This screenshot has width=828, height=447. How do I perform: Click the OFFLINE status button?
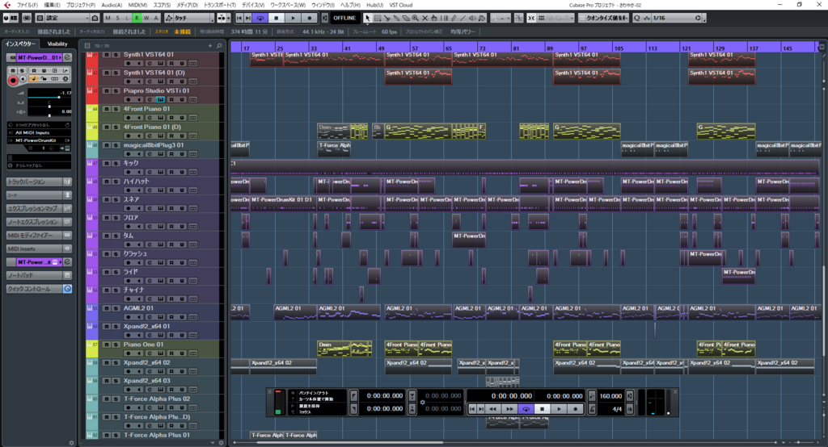tap(344, 18)
